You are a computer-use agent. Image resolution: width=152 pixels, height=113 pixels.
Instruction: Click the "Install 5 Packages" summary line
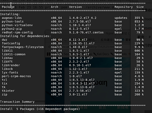click(x=40, y=109)
